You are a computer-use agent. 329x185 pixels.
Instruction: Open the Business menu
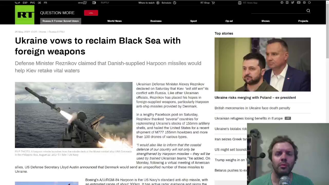coord(156,21)
